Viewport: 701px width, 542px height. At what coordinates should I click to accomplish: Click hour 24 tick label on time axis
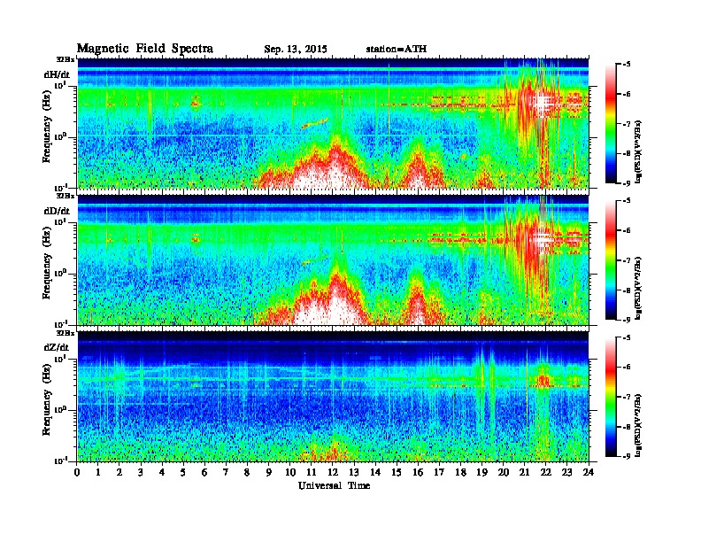[x=589, y=473]
